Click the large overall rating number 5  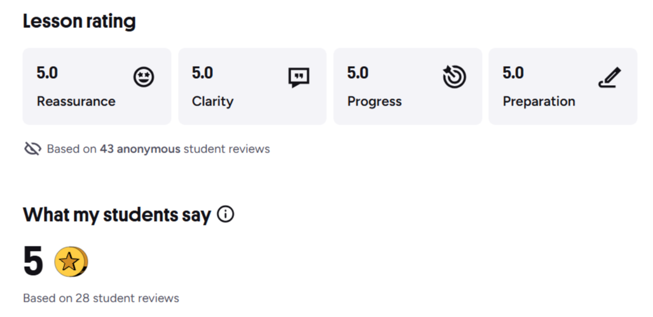(33, 262)
